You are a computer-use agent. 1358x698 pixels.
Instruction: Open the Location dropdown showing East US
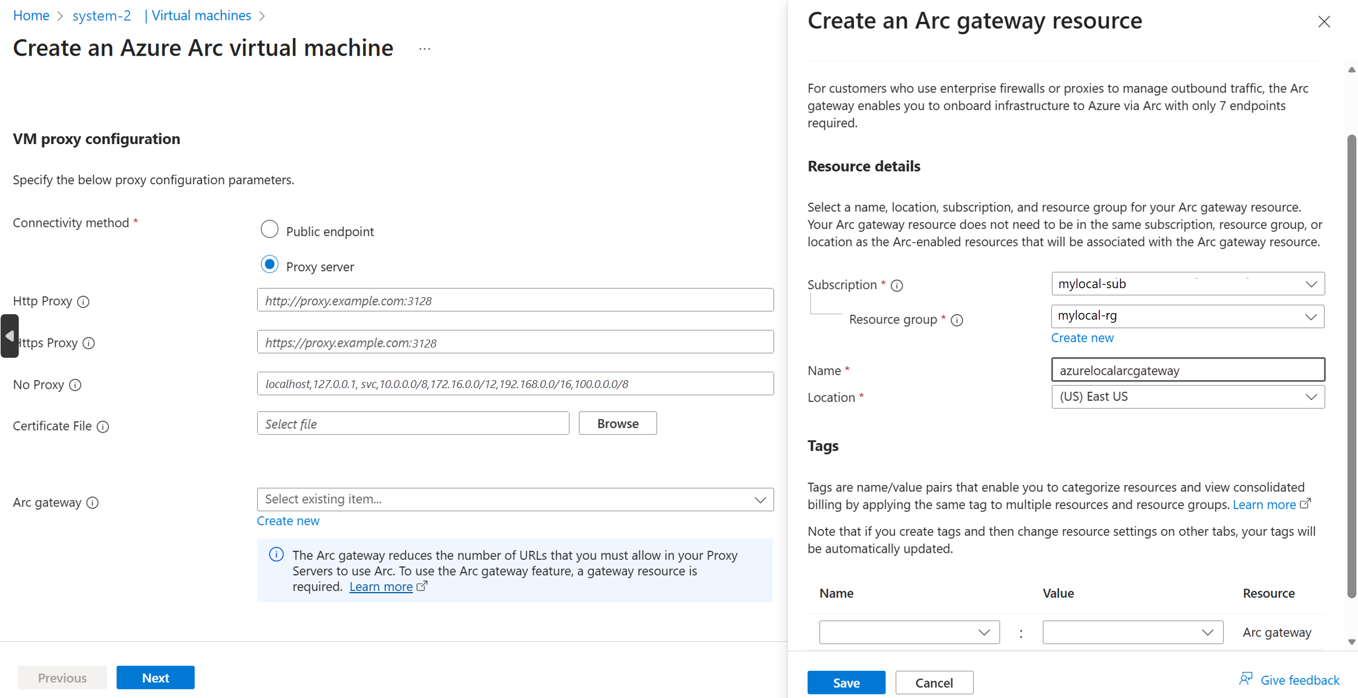pyautogui.click(x=1187, y=397)
